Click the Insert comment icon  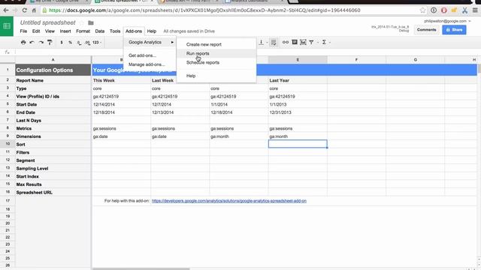[295, 42]
